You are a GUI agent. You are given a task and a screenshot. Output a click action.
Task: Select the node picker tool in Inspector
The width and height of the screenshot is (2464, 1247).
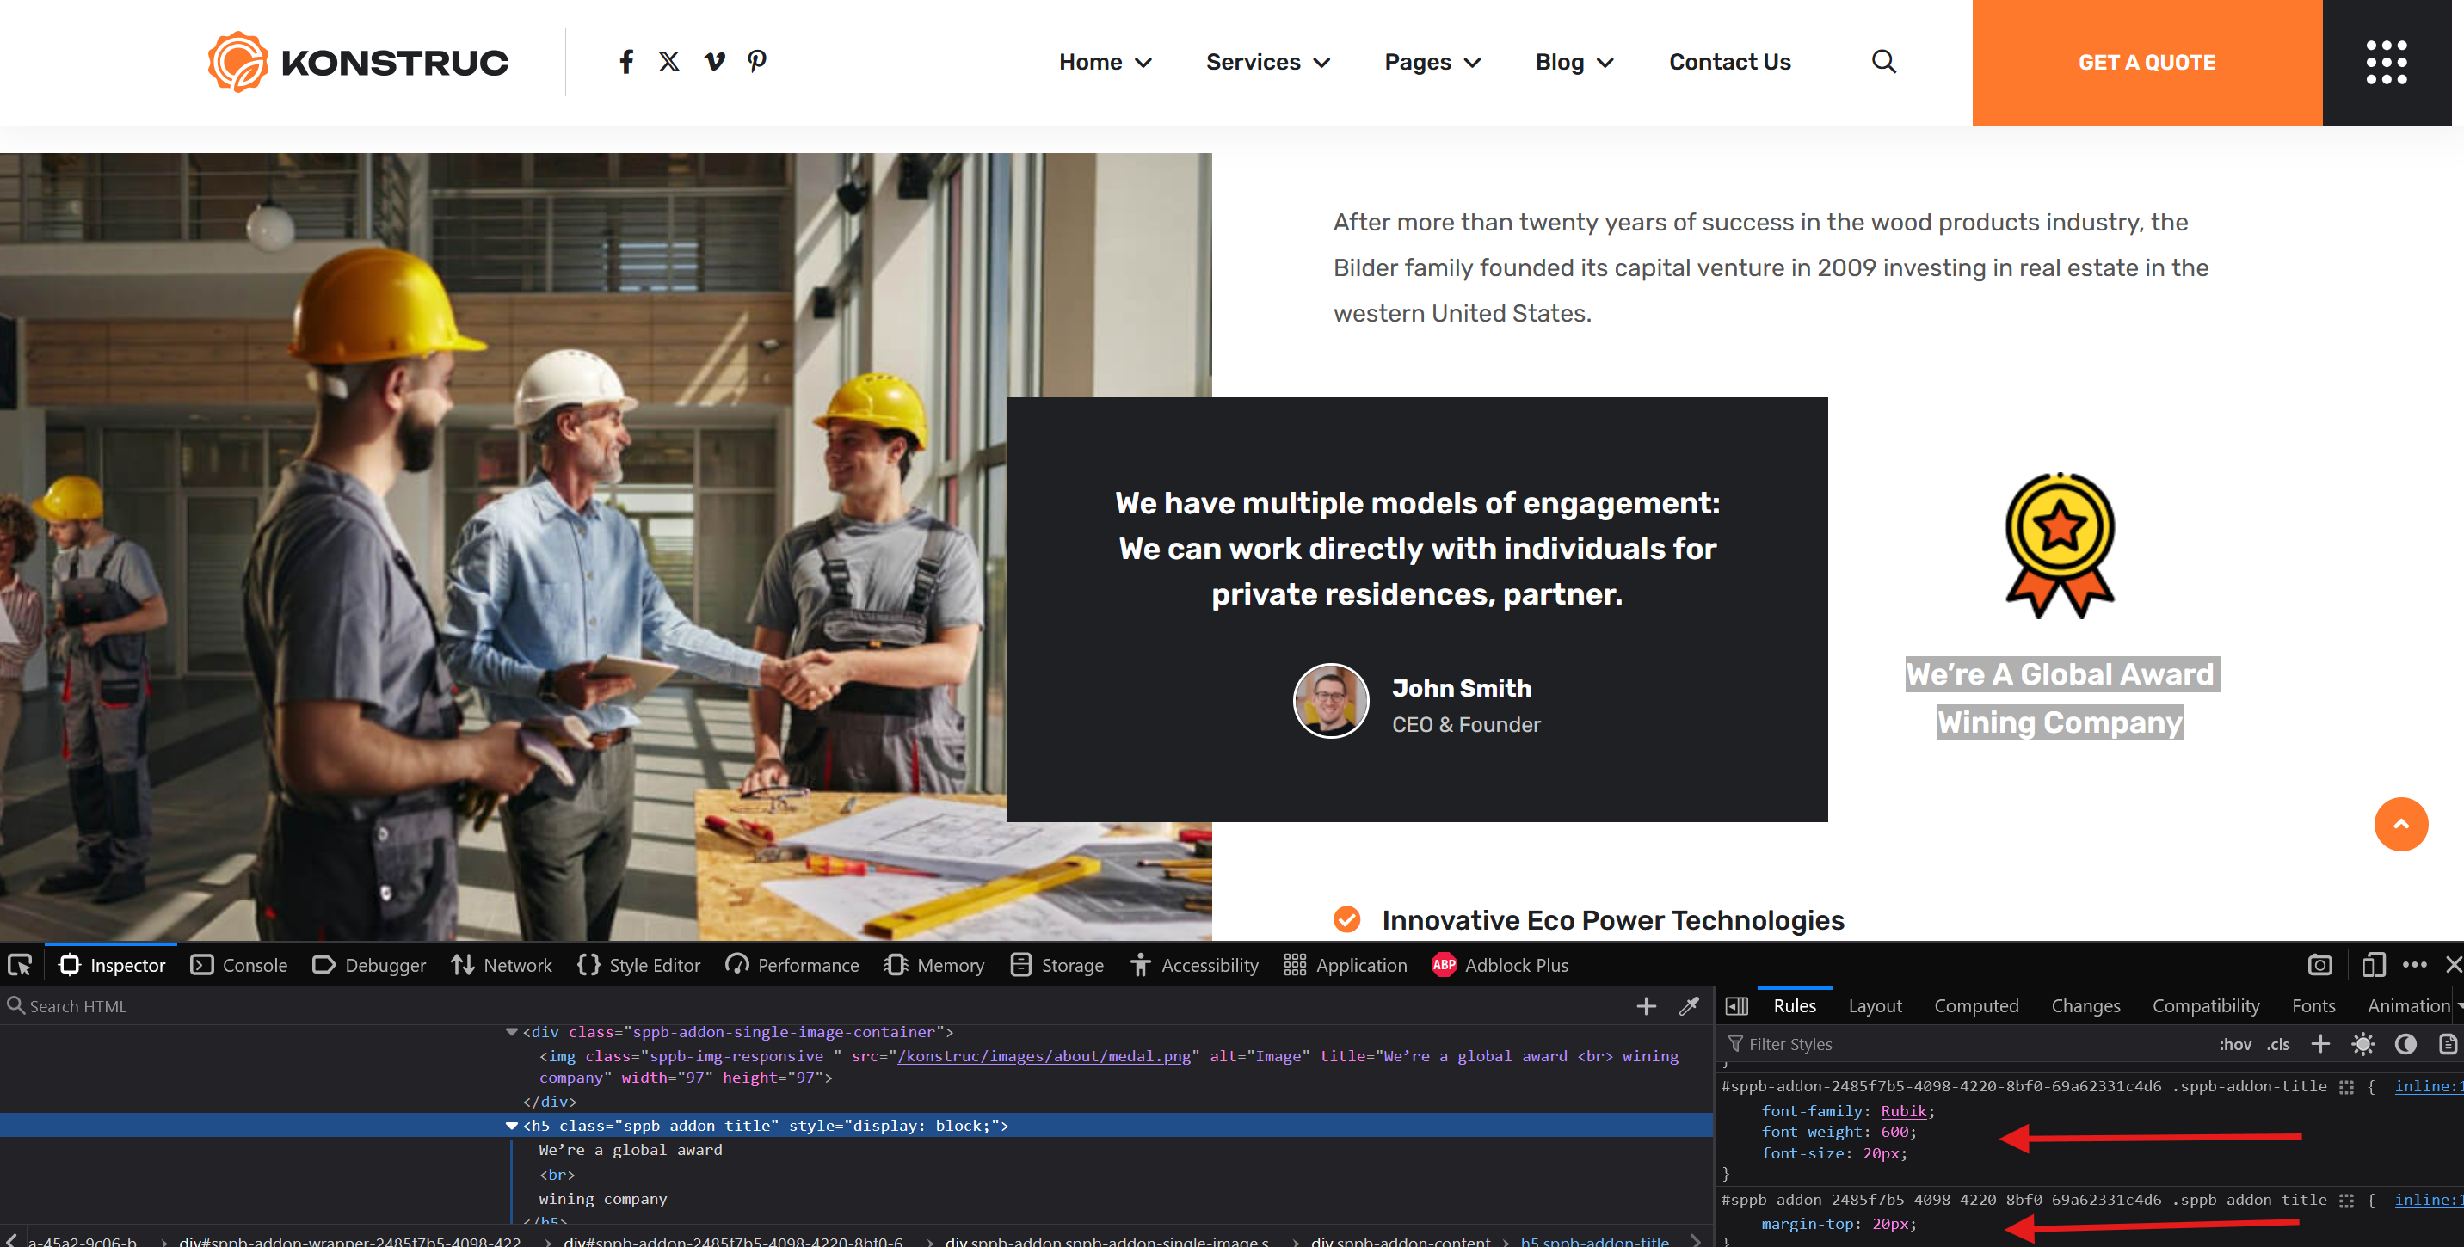click(19, 965)
